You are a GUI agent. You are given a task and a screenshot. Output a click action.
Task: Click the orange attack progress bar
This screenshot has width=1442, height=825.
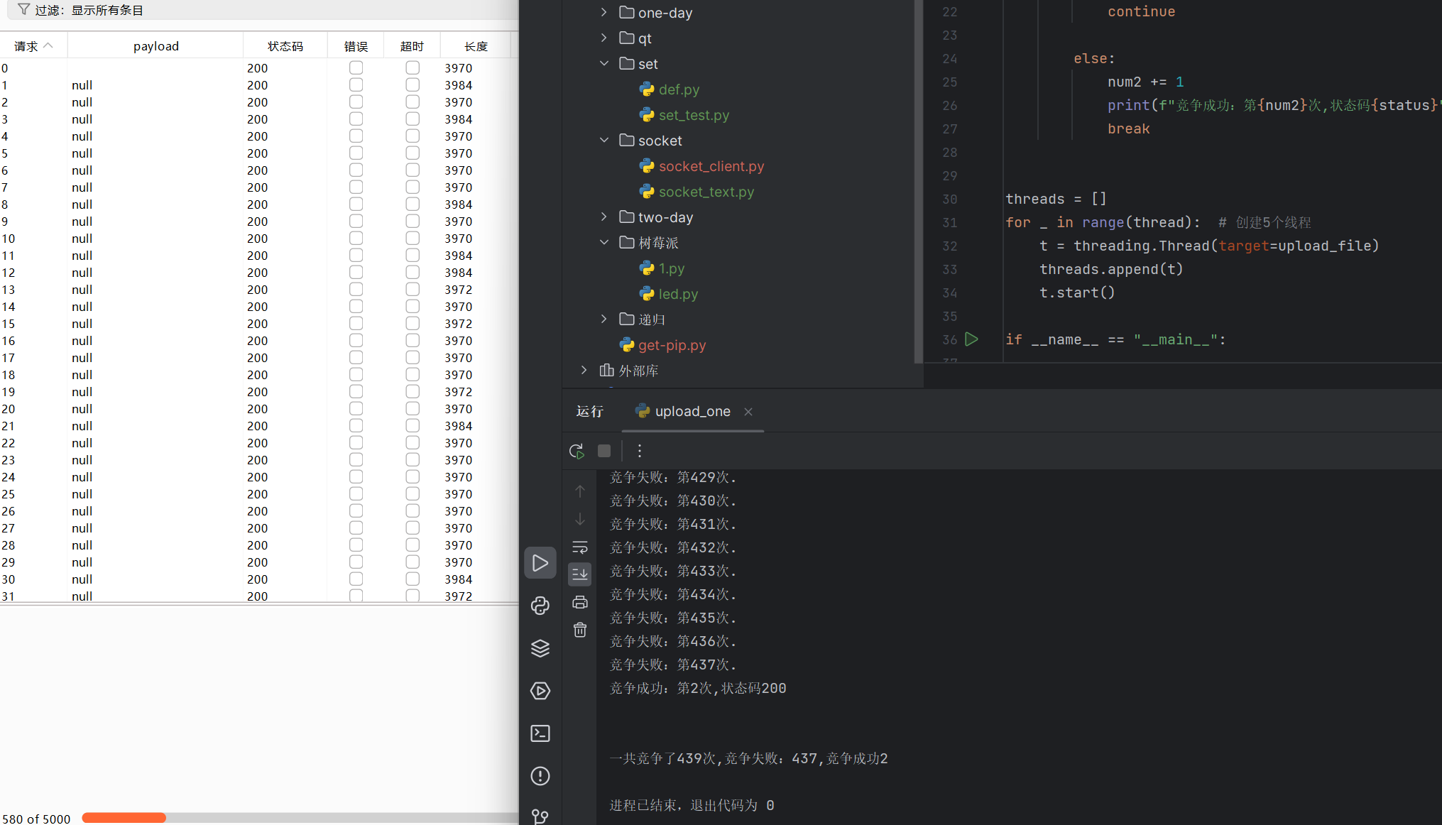[x=124, y=818]
